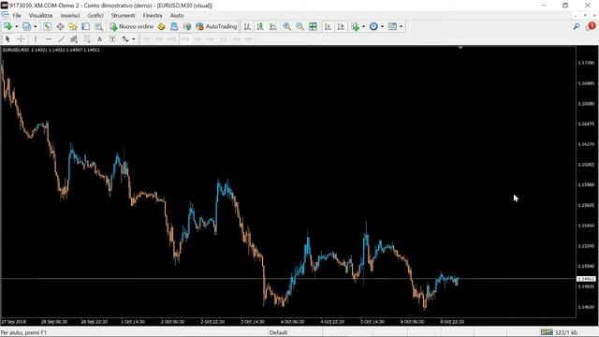Click the blue computer icon after MetaEditor
Image resolution: width=599 pixels, height=337 pixels.
pyautogui.click(x=174, y=26)
